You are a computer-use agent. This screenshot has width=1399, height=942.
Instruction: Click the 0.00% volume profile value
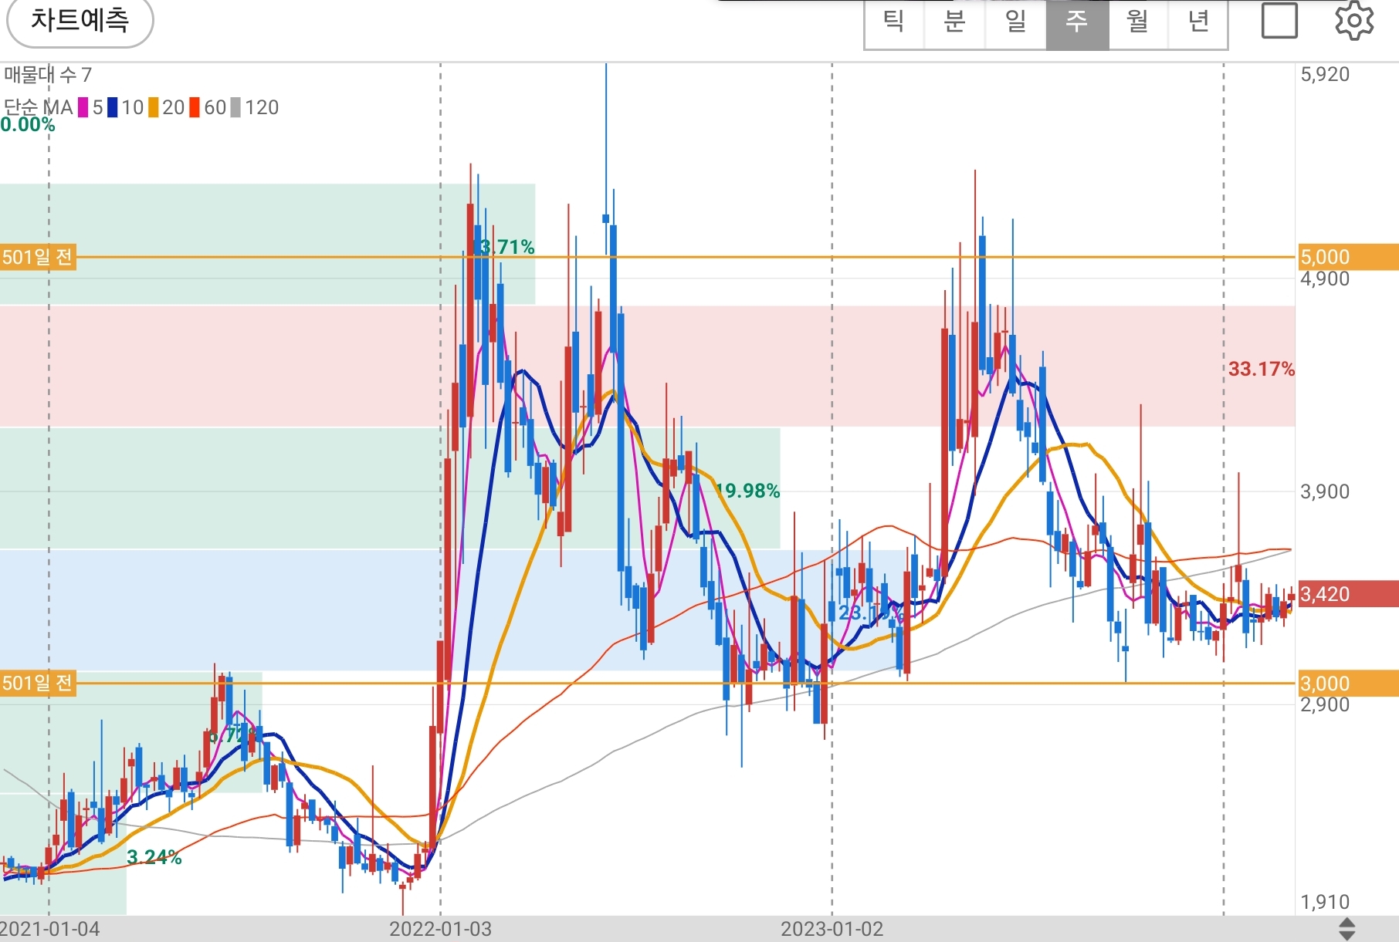[x=28, y=125]
